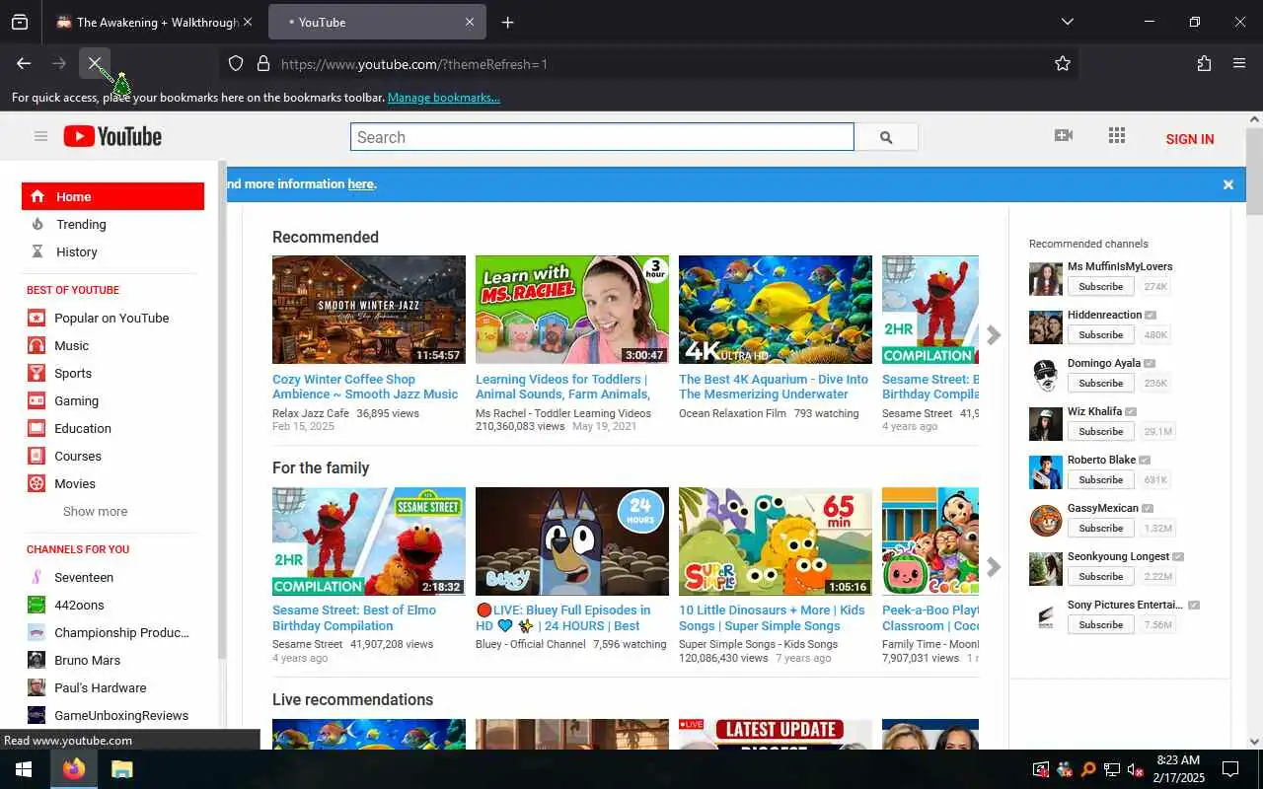This screenshot has height=789, width=1263.
Task: Click the Music headphones icon
Action: [37, 345]
